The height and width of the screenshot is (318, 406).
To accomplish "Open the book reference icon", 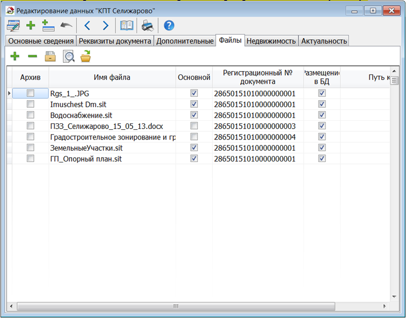I will [127, 25].
